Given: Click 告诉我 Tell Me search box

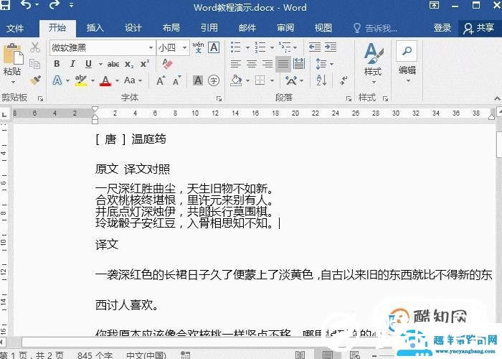Looking at the screenshot, I should pos(375,28).
